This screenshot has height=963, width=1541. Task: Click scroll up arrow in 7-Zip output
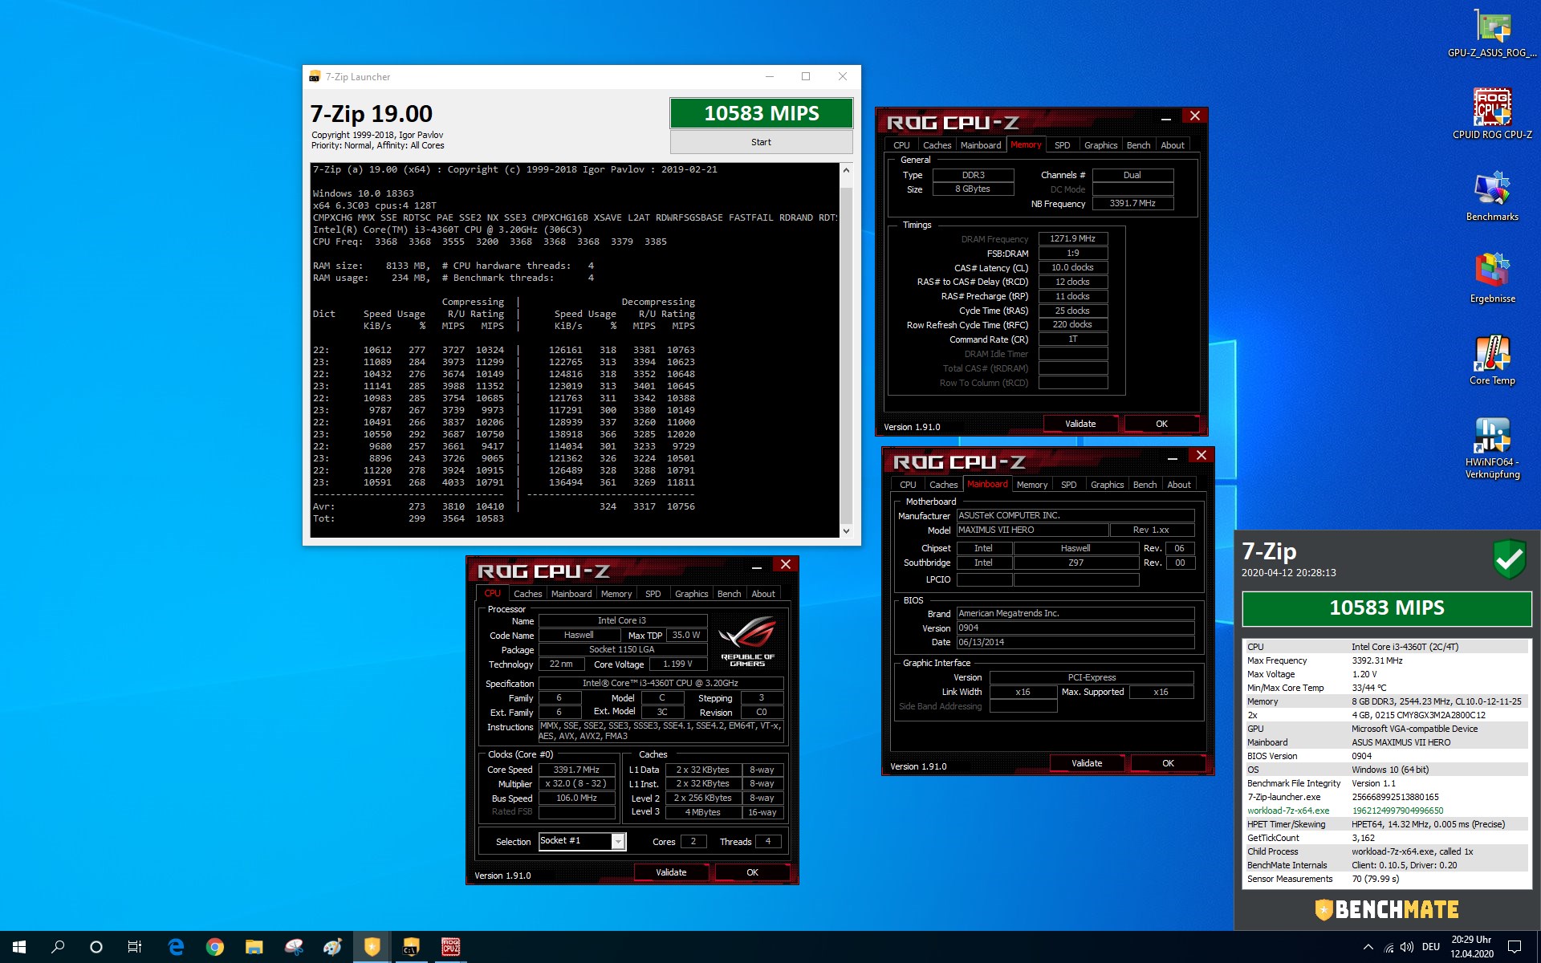coord(846,170)
